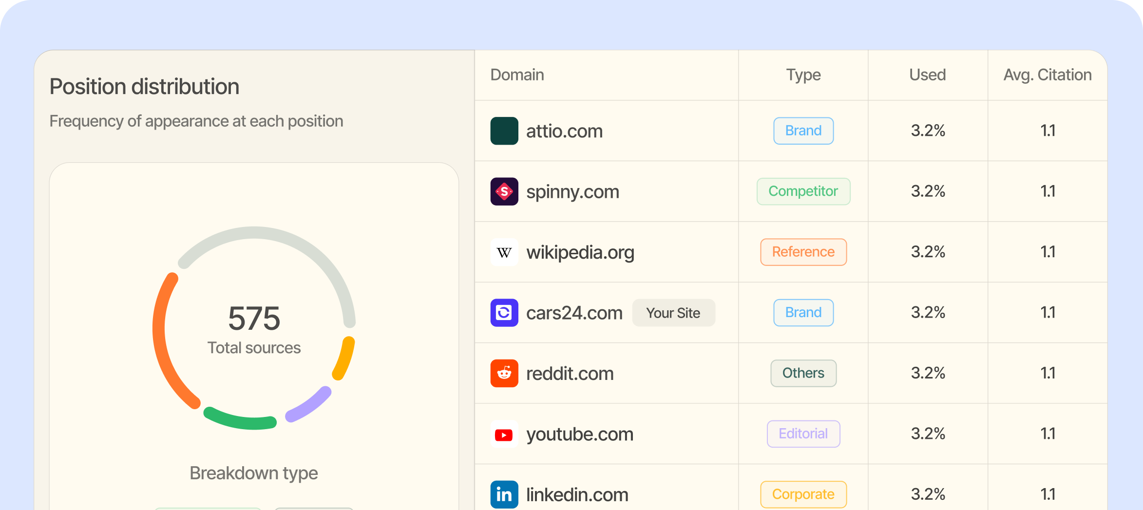Click the LinkedIn logo icon
Screen dimensions: 1143x510
[504, 494]
